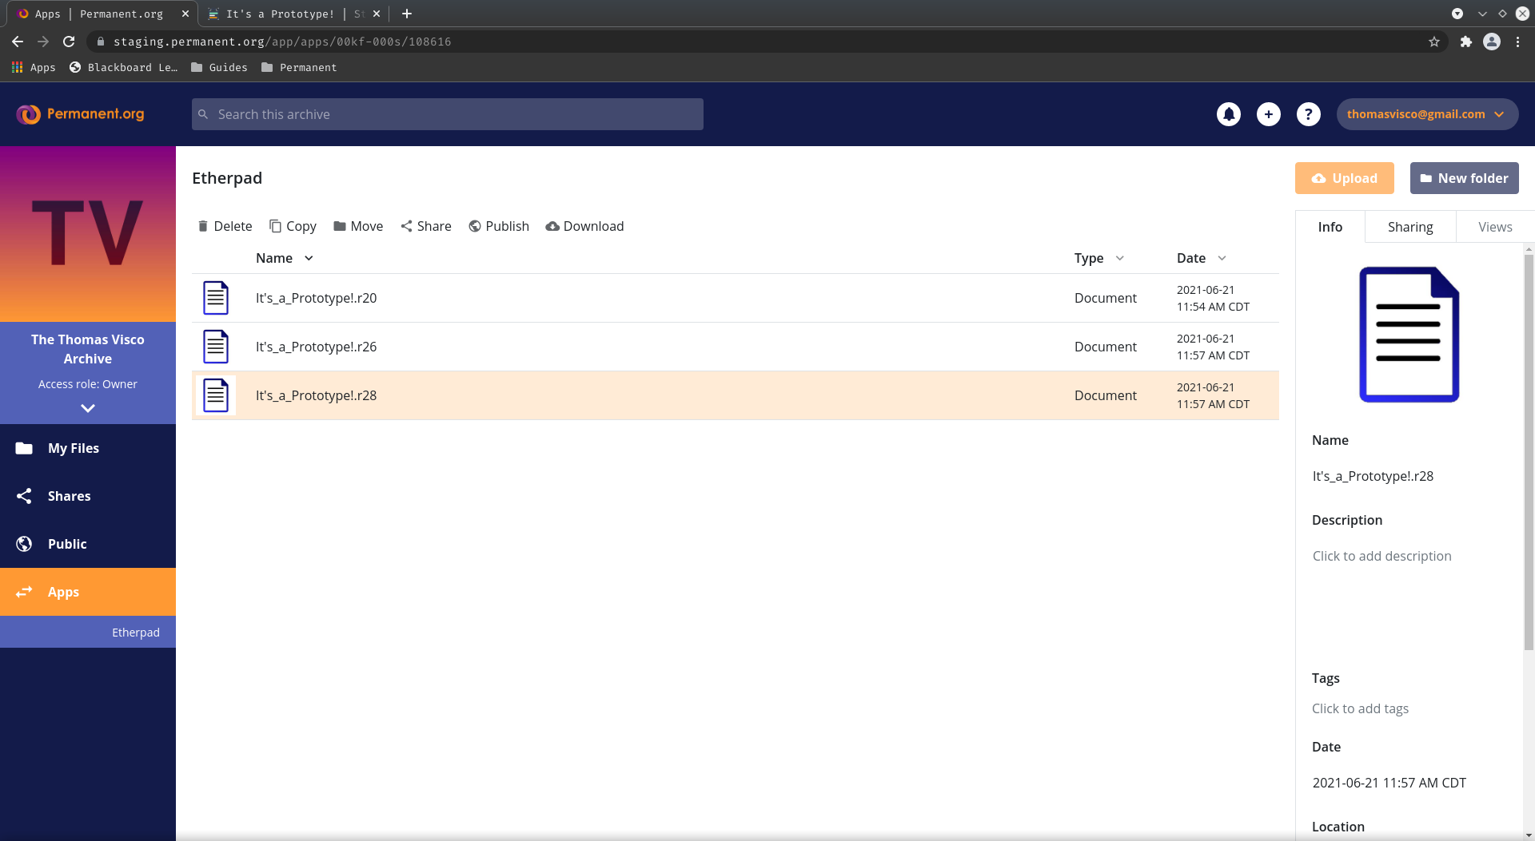Click The Thomas Visco Archive title
The image size is (1535, 841).
pos(88,349)
